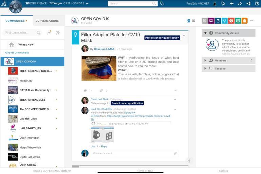Open the notifications icon next to the profile
The image size is (261, 174).
[x=223, y=3]
